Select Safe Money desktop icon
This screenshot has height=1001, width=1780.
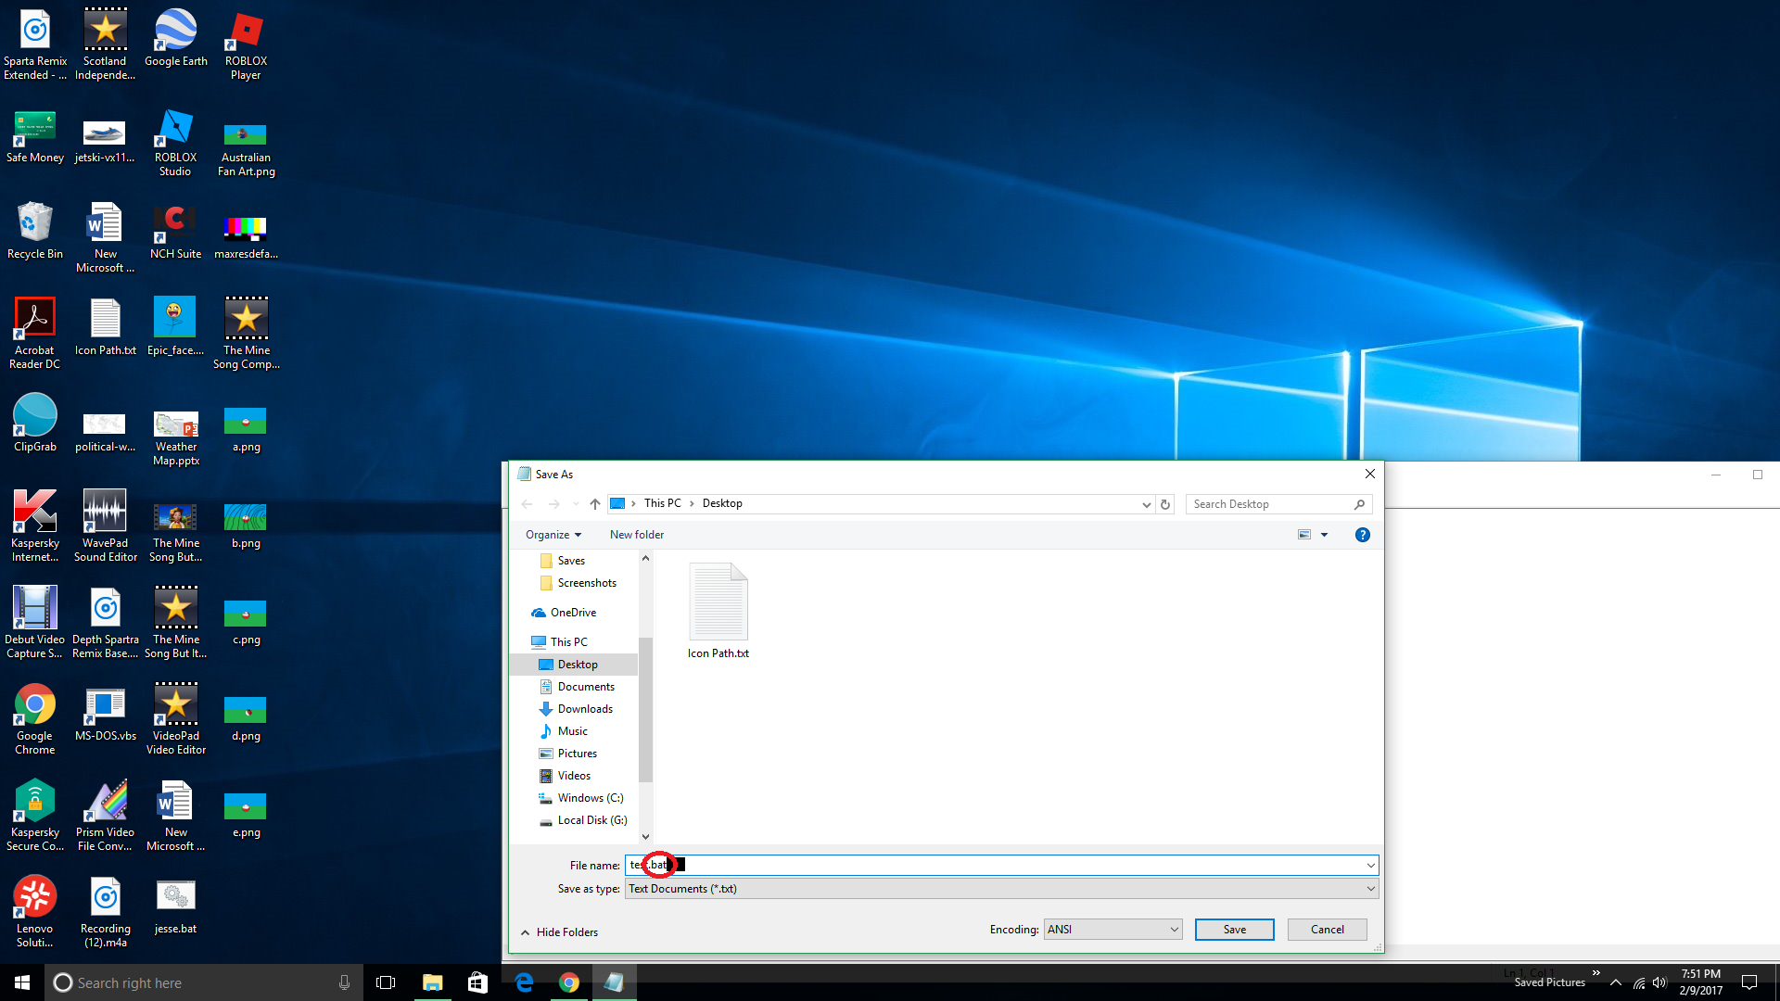coord(35,136)
